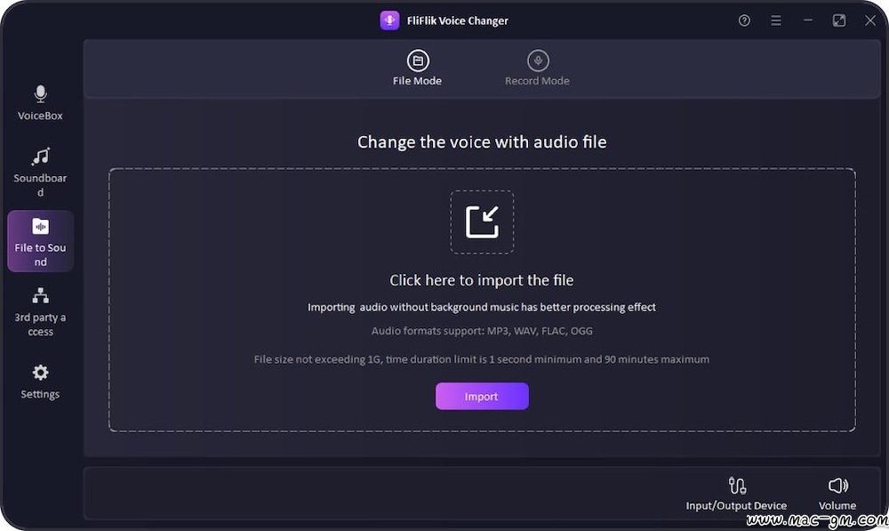Click the FliFlik Voice Changer logo icon
This screenshot has width=889, height=531.
[x=389, y=20]
